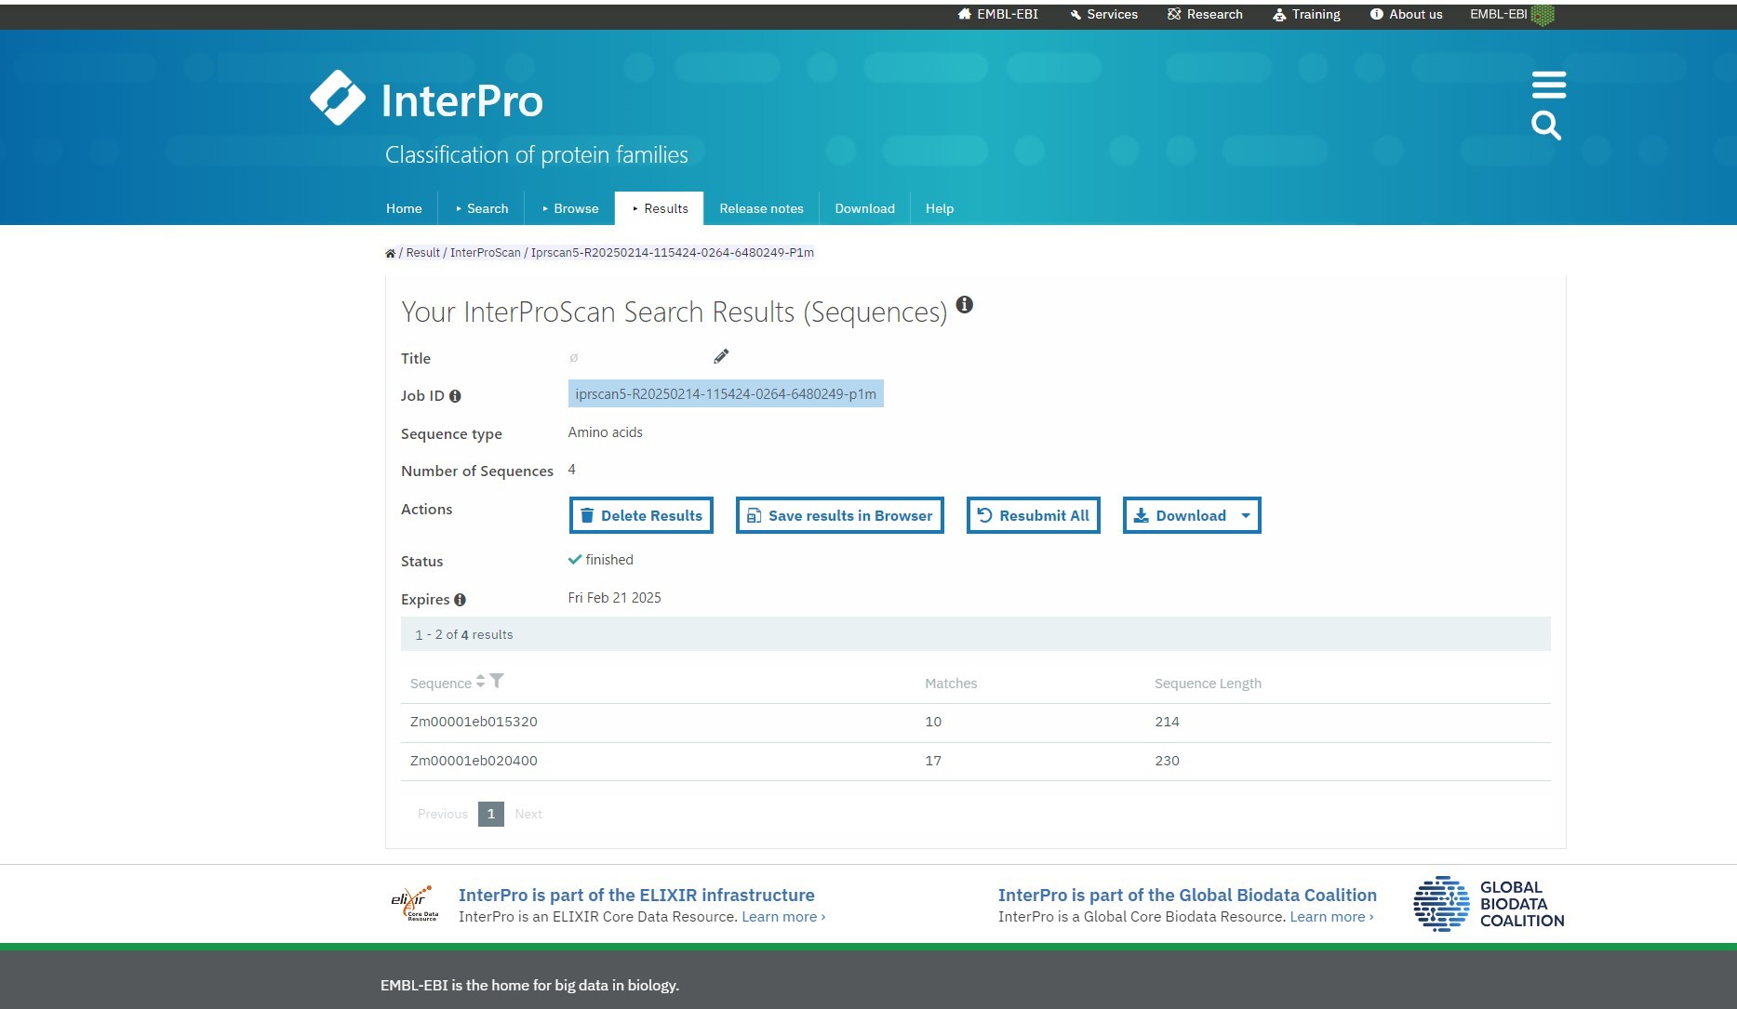Open the hamburger menu icon
1737x1009 pixels.
pos(1549,85)
